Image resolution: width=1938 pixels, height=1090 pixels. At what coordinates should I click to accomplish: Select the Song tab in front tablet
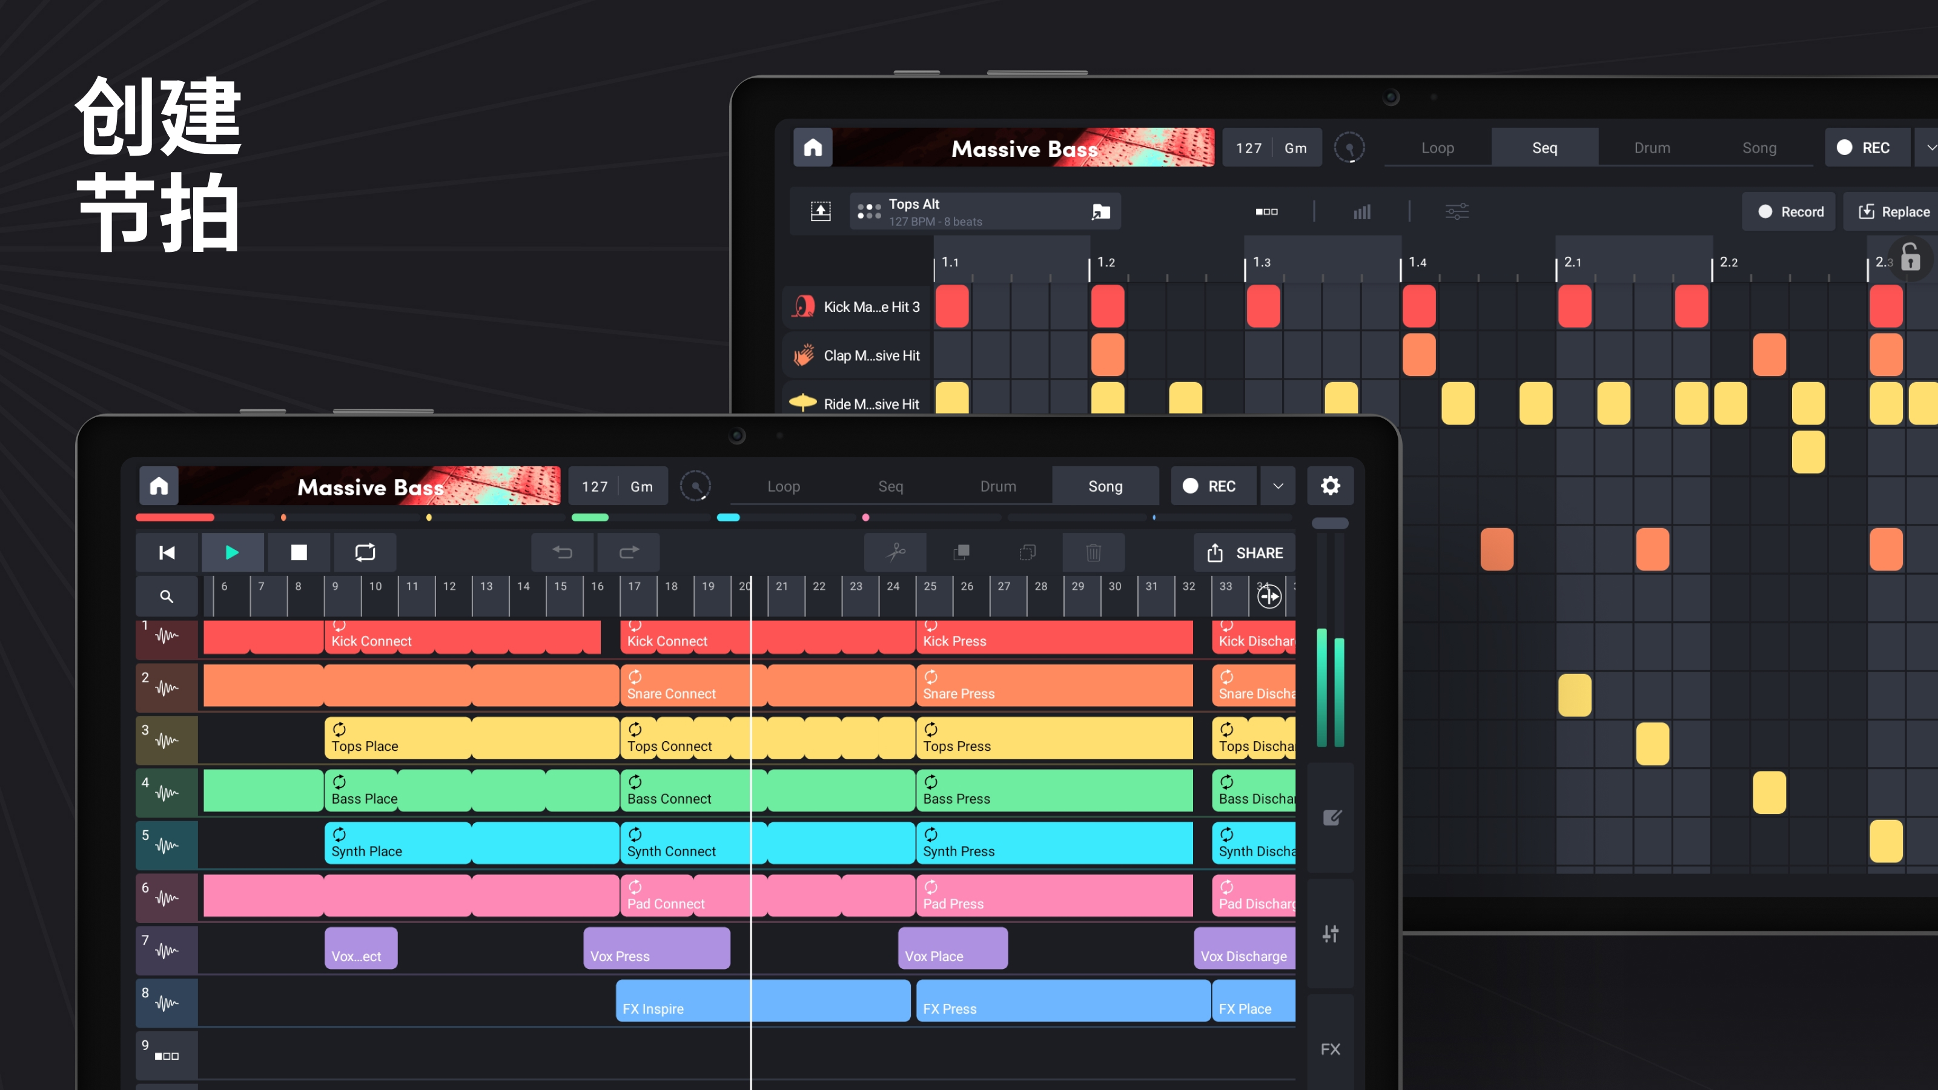[x=1105, y=486]
